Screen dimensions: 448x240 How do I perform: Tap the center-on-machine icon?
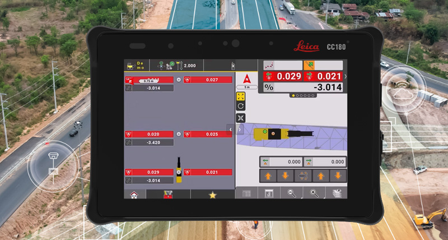pyautogui.click(x=241, y=118)
